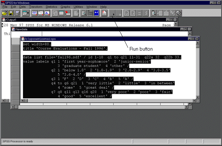The width and height of the screenshot is (222, 146).
Task: Click the Save floppy disk icon
Action: tap(11, 13)
